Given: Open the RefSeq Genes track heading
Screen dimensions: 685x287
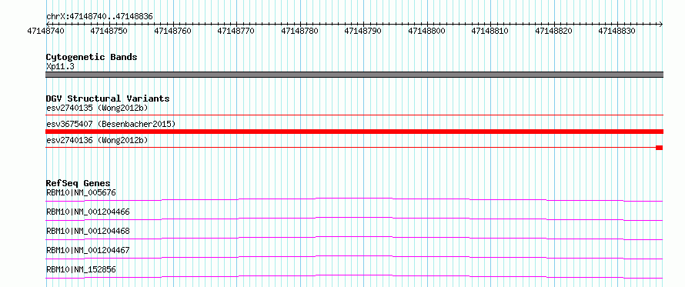Looking at the screenshot, I should [x=79, y=183].
